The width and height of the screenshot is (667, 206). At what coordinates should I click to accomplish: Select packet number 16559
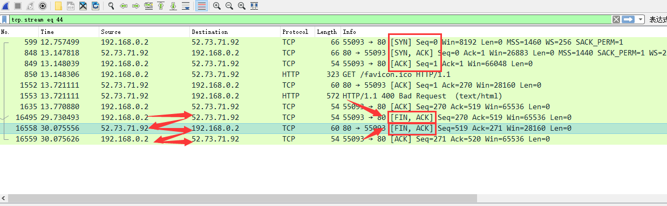333,139
